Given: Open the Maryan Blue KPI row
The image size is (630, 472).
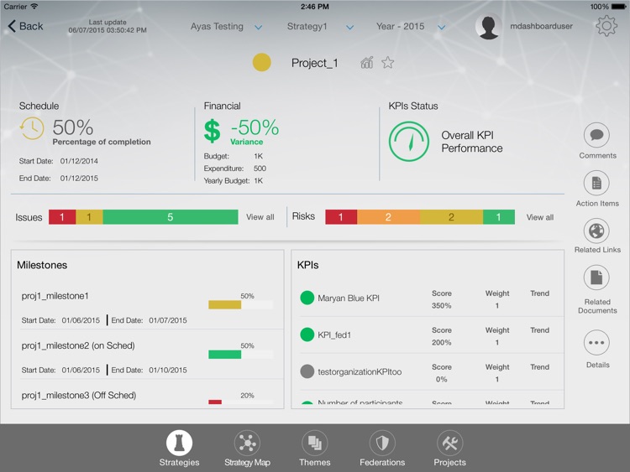Looking at the screenshot, I should [x=431, y=298].
